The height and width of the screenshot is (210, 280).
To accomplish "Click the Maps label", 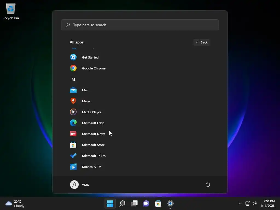I will pyautogui.click(x=86, y=101).
